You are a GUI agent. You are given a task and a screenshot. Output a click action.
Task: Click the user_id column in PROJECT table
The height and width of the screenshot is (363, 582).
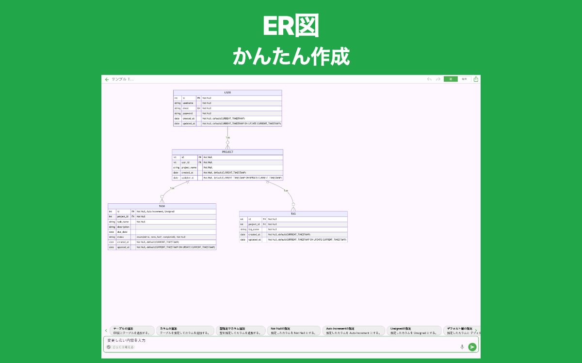pos(189,162)
